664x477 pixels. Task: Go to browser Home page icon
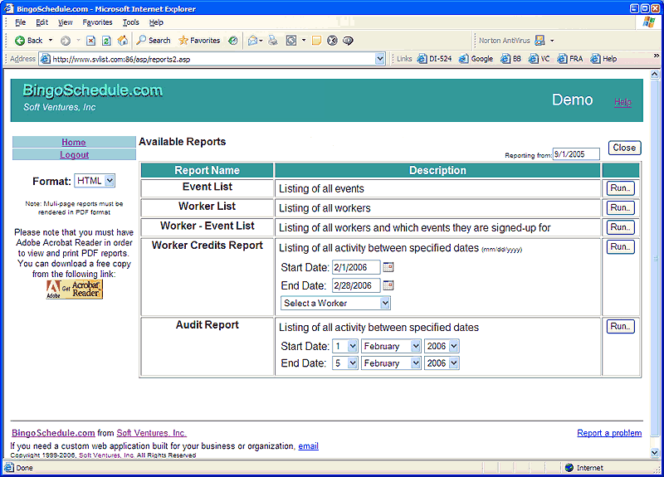coord(122,41)
